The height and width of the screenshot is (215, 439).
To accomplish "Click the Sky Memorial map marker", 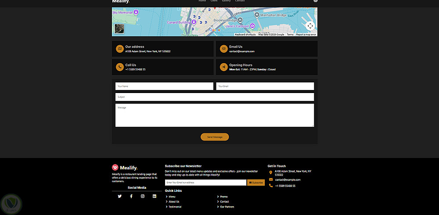I will tap(136, 12).
